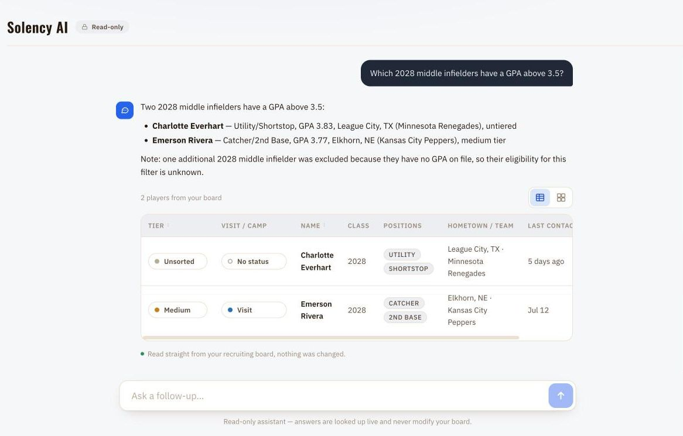Click the user question message bubble

coord(466,73)
